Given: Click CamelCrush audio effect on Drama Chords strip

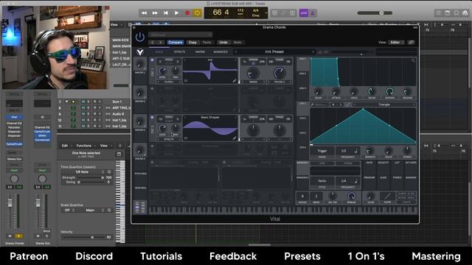Looking at the screenshot, I should (x=14, y=144).
